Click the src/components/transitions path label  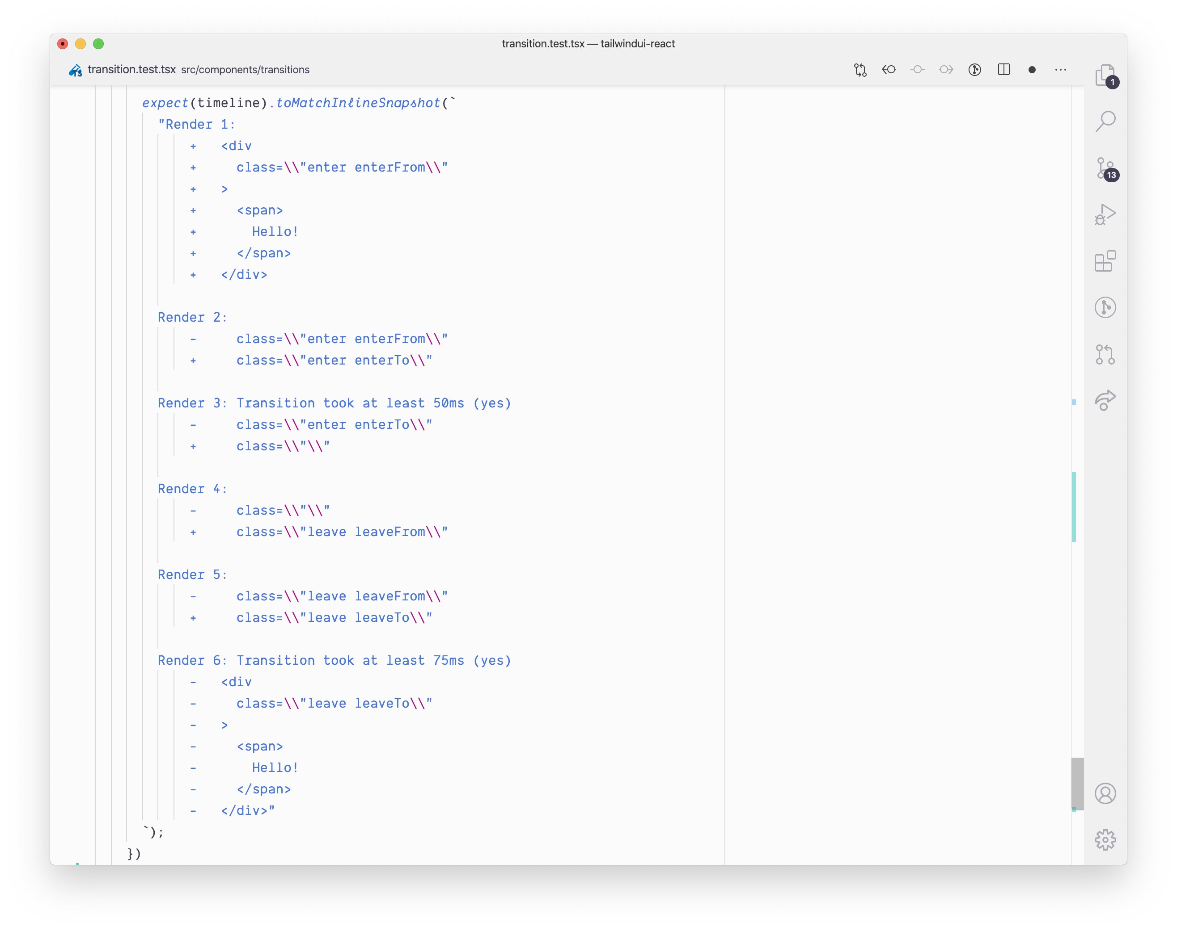pos(245,70)
